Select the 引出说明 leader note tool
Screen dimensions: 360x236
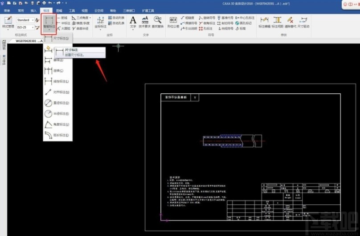[189, 28]
